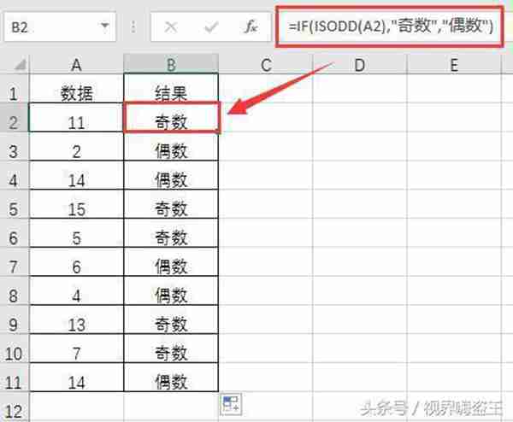Image resolution: width=513 pixels, height=422 pixels.
Task: Click the Select All corner triangle
Action: click(21, 65)
